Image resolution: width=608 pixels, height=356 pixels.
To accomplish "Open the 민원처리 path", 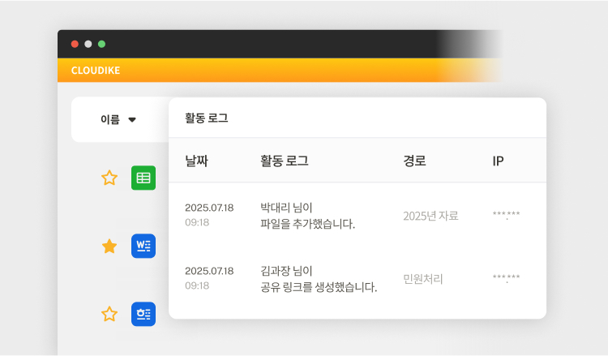I will coord(423,279).
